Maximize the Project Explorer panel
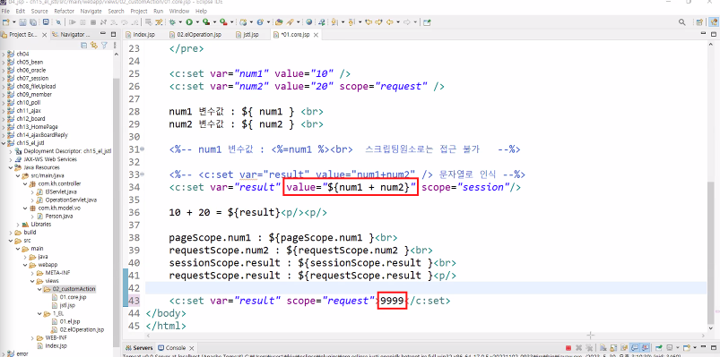 coord(113,34)
